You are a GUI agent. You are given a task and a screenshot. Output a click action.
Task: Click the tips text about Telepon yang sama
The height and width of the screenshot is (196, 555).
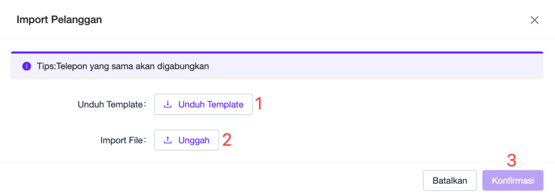123,66
